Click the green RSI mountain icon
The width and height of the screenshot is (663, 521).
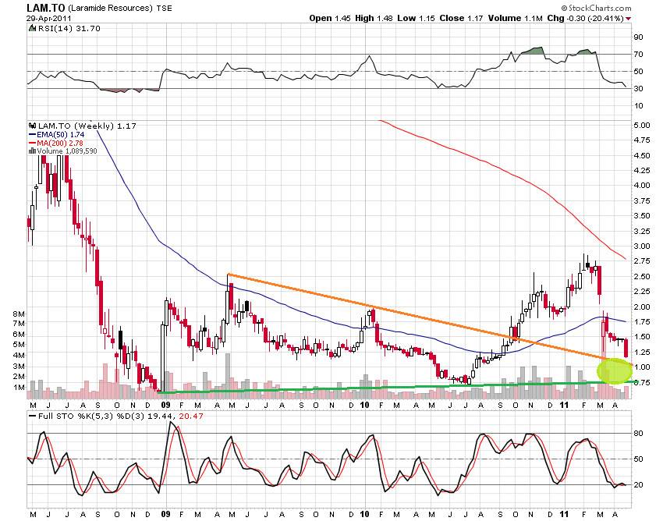tap(32, 28)
